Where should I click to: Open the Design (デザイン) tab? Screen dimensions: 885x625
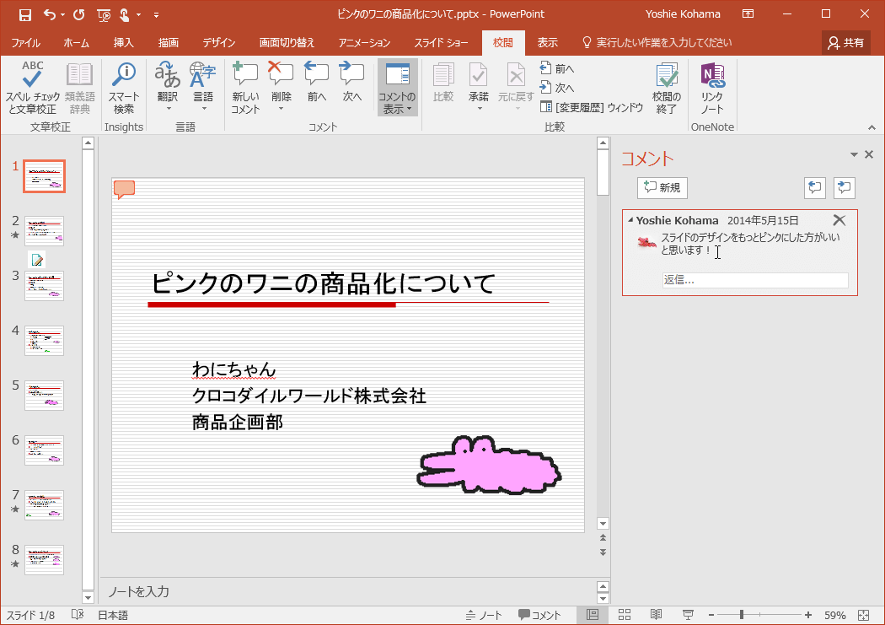click(218, 43)
